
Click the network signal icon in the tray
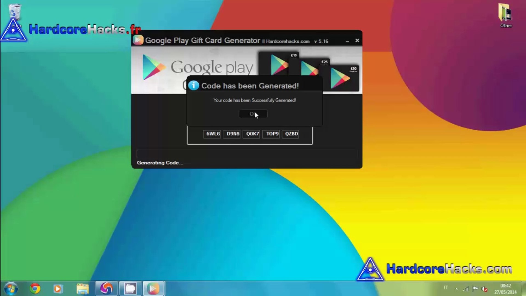(466, 289)
